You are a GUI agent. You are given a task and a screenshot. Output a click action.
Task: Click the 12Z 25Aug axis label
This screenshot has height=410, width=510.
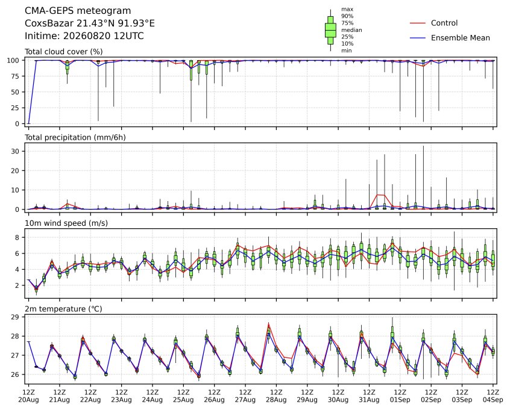[x=183, y=396]
